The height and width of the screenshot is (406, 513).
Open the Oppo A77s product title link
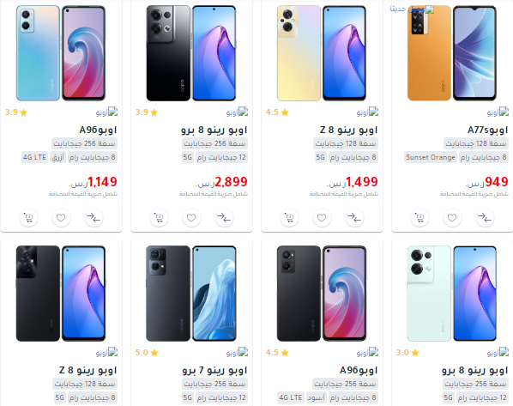point(487,130)
